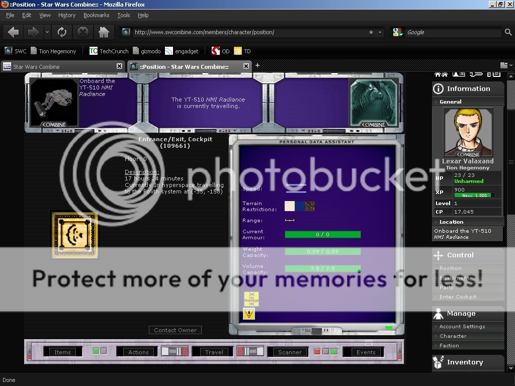Click the Lexar Valaxand avatar portrait
This screenshot has width=515, height=386.
coord(468,132)
